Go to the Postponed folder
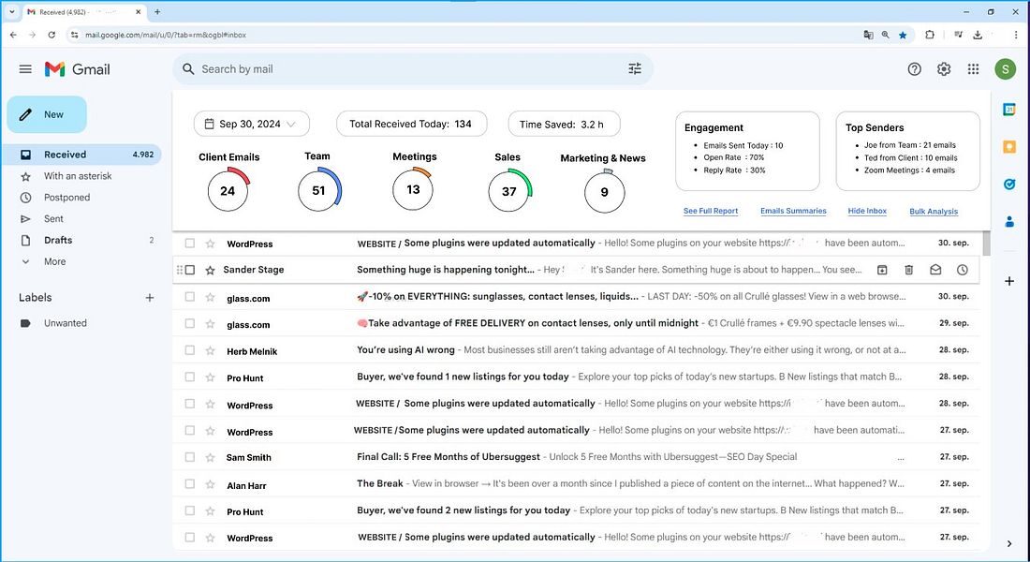 click(x=66, y=198)
